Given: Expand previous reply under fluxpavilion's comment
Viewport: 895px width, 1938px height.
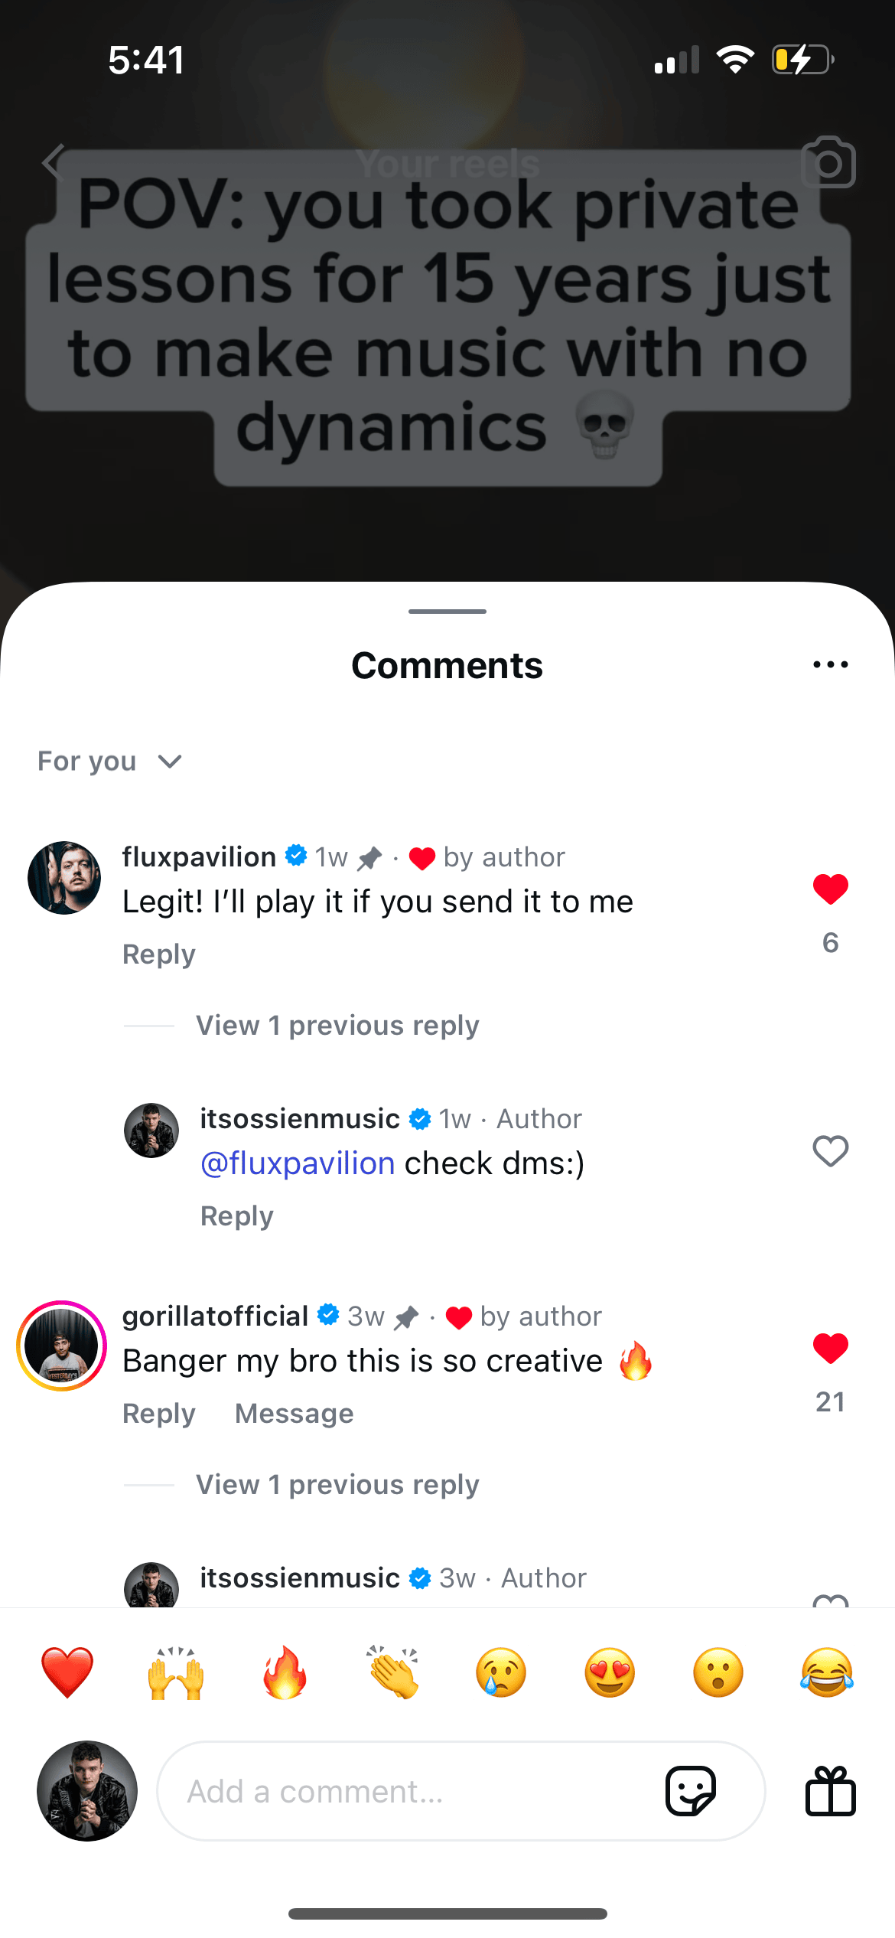Looking at the screenshot, I should (x=337, y=1026).
